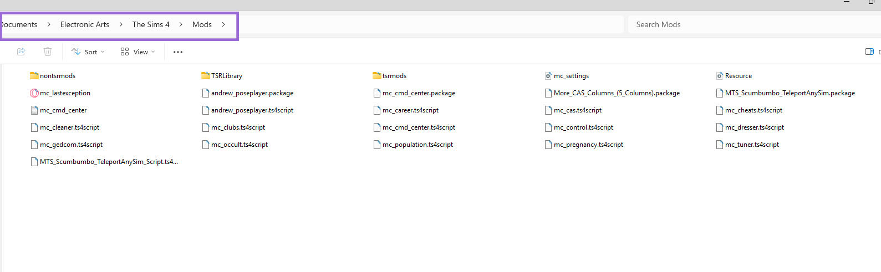The image size is (881, 272).
Task: Select mc_population.ts4script file name
Action: coord(417,145)
